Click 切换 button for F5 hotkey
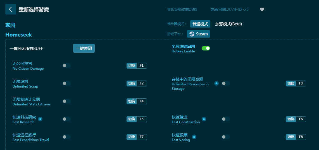The image size is (319, 150). (x=132, y=119)
